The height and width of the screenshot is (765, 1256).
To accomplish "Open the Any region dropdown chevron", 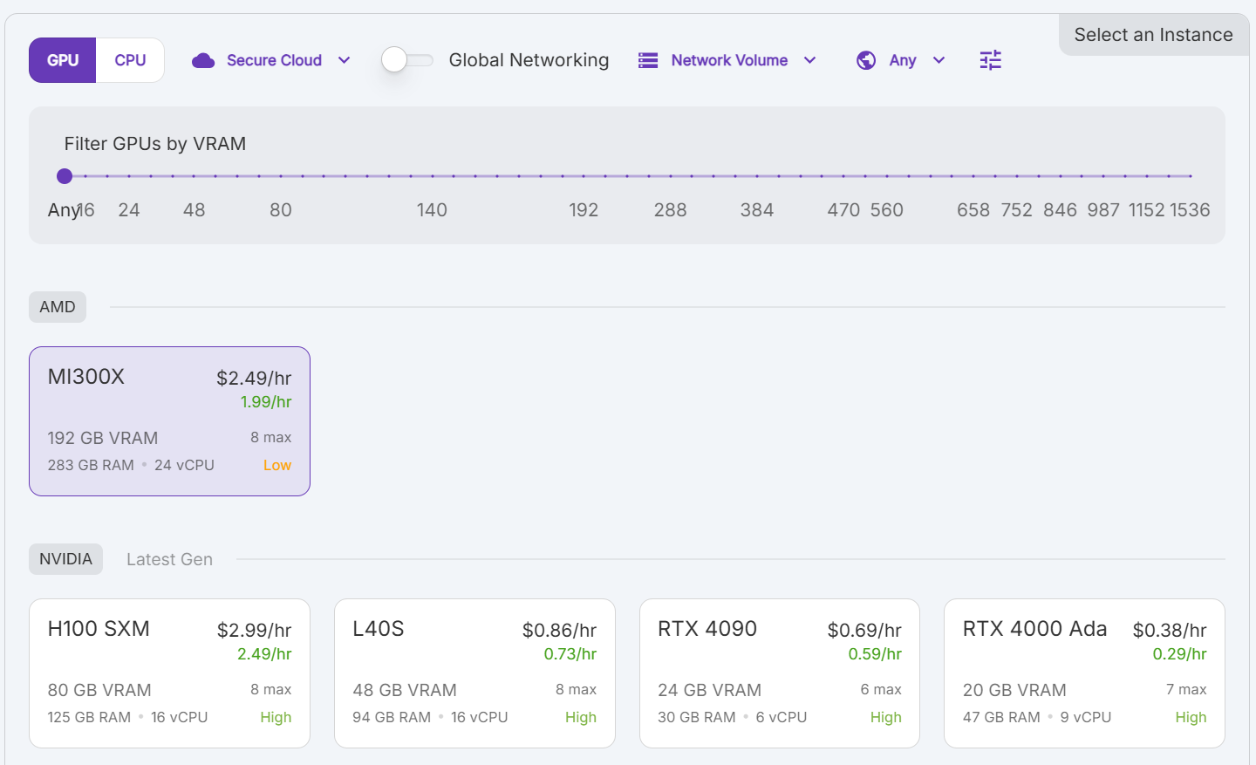I will (939, 60).
